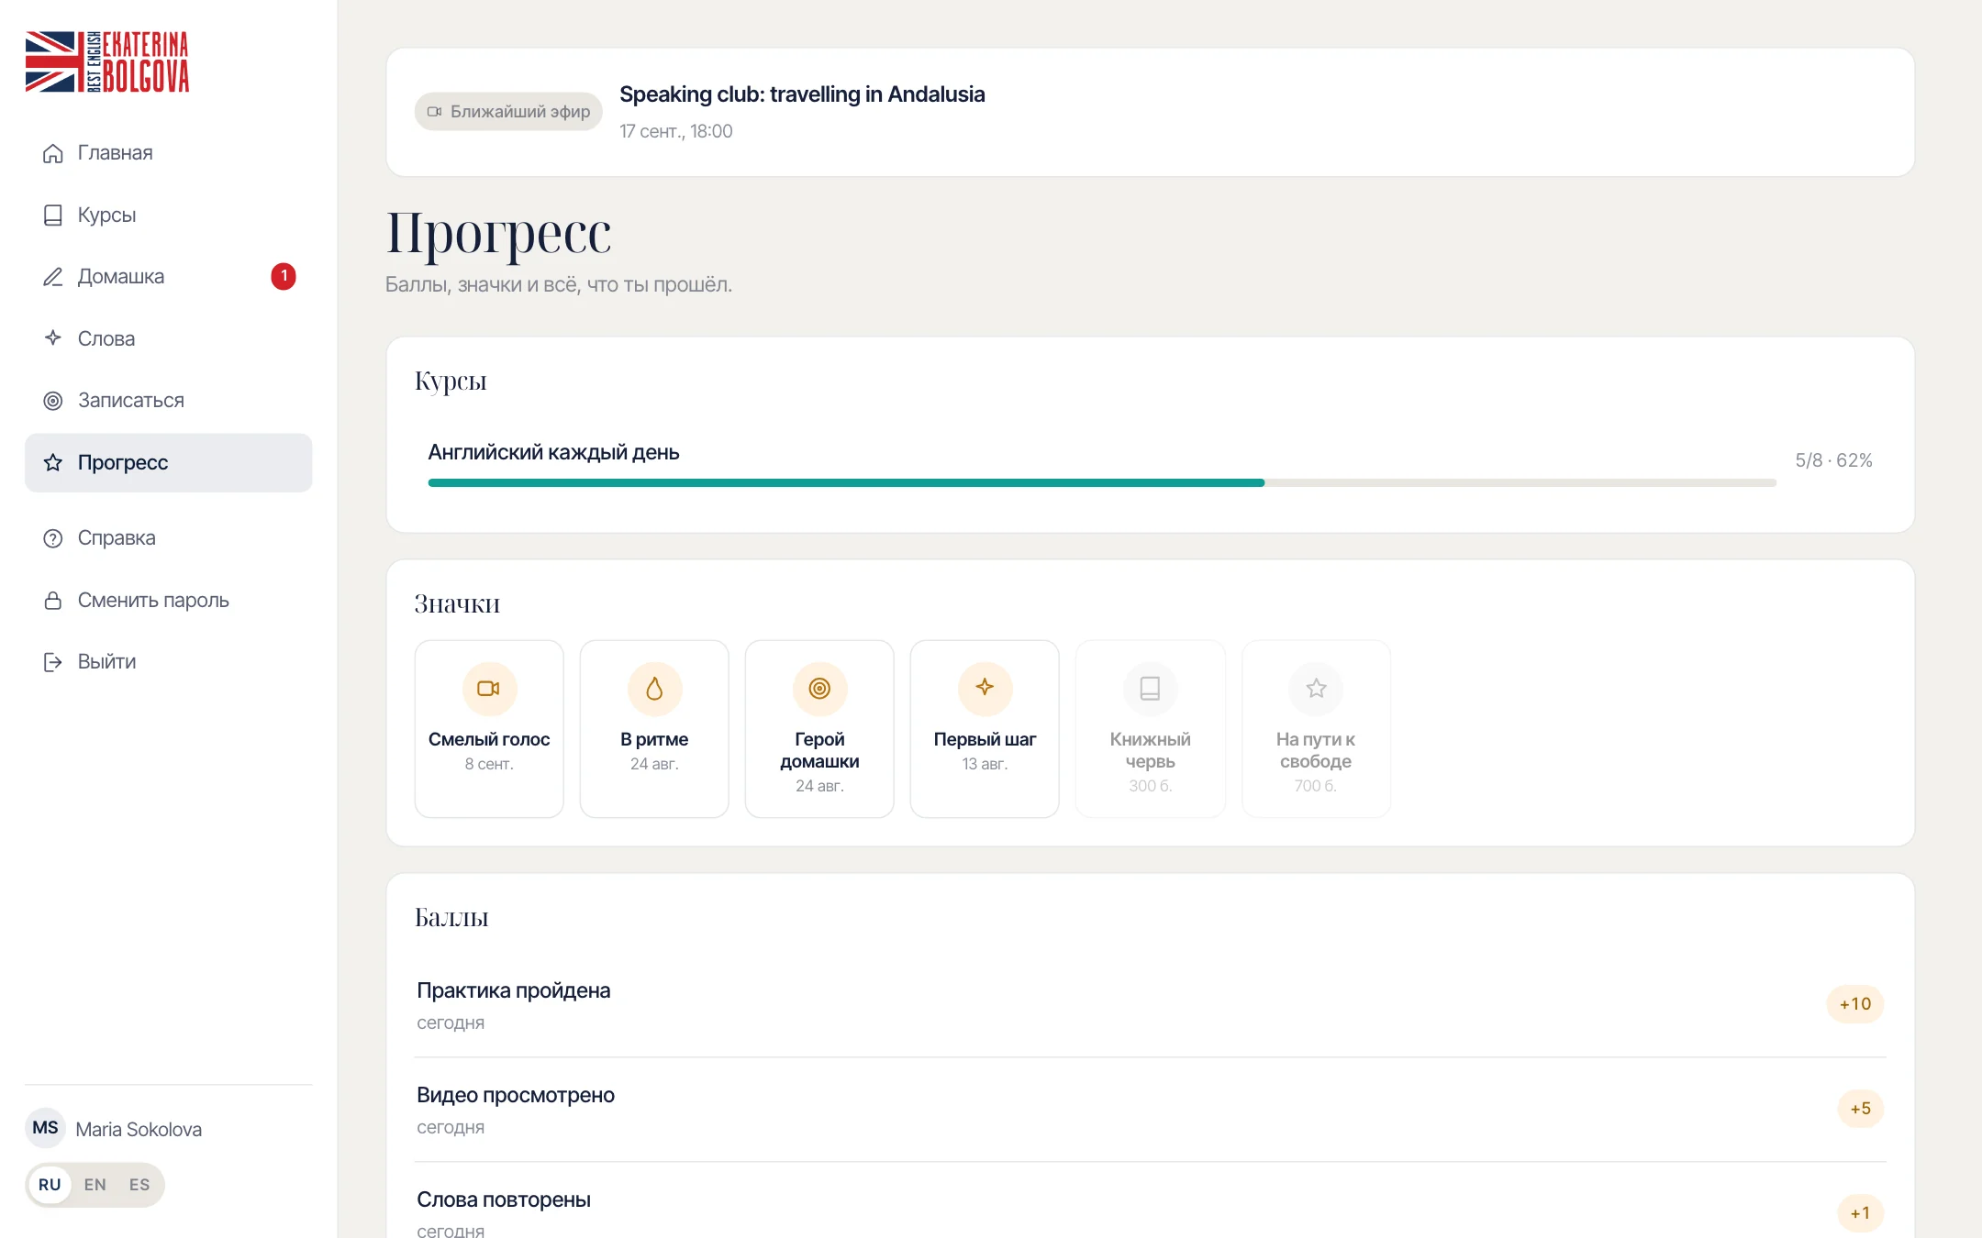Click the Практика пройдена entry
Screen dimensions: 1982x1238
coord(1151,1005)
